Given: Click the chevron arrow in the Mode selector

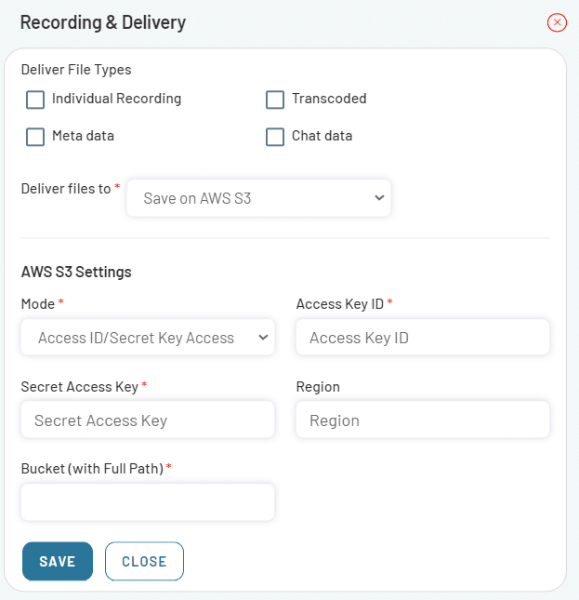Looking at the screenshot, I should point(263,338).
